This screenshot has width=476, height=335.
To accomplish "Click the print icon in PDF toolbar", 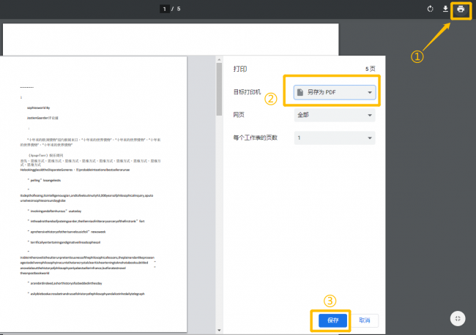I will (461, 9).
